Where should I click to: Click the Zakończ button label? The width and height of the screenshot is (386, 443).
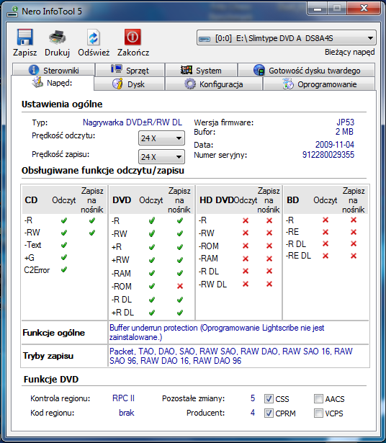coord(133,53)
